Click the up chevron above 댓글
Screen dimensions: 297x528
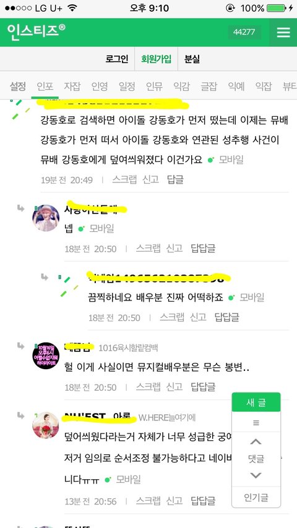pyautogui.click(x=256, y=441)
